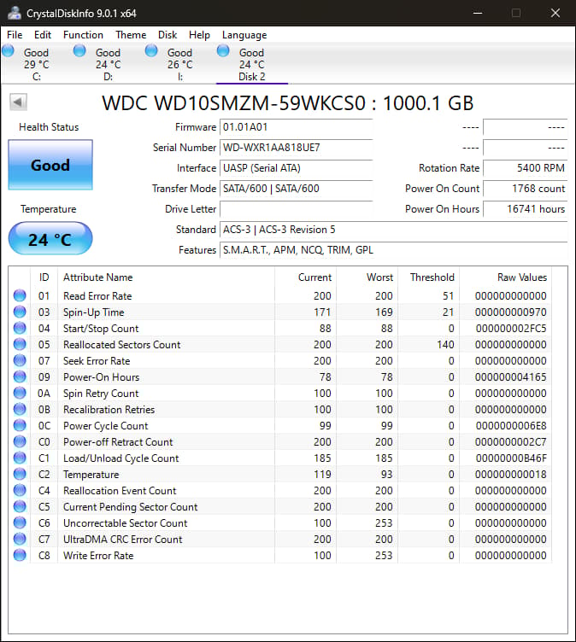Open the Language menu
This screenshot has width=576, height=642.
[x=244, y=35]
